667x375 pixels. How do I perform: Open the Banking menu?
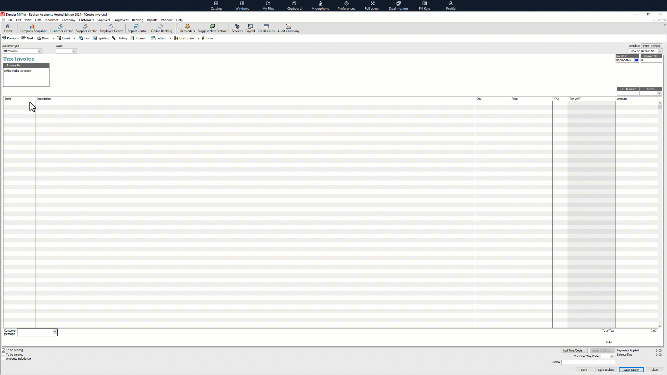pos(138,20)
